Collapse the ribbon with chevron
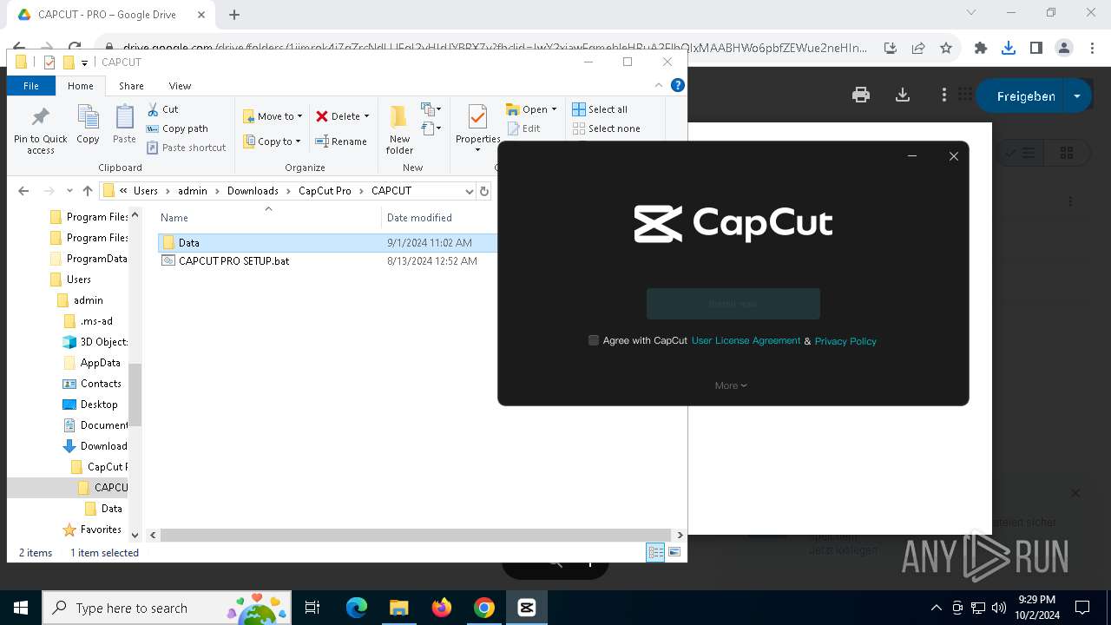Screen dimensions: 1111x625 (659, 85)
